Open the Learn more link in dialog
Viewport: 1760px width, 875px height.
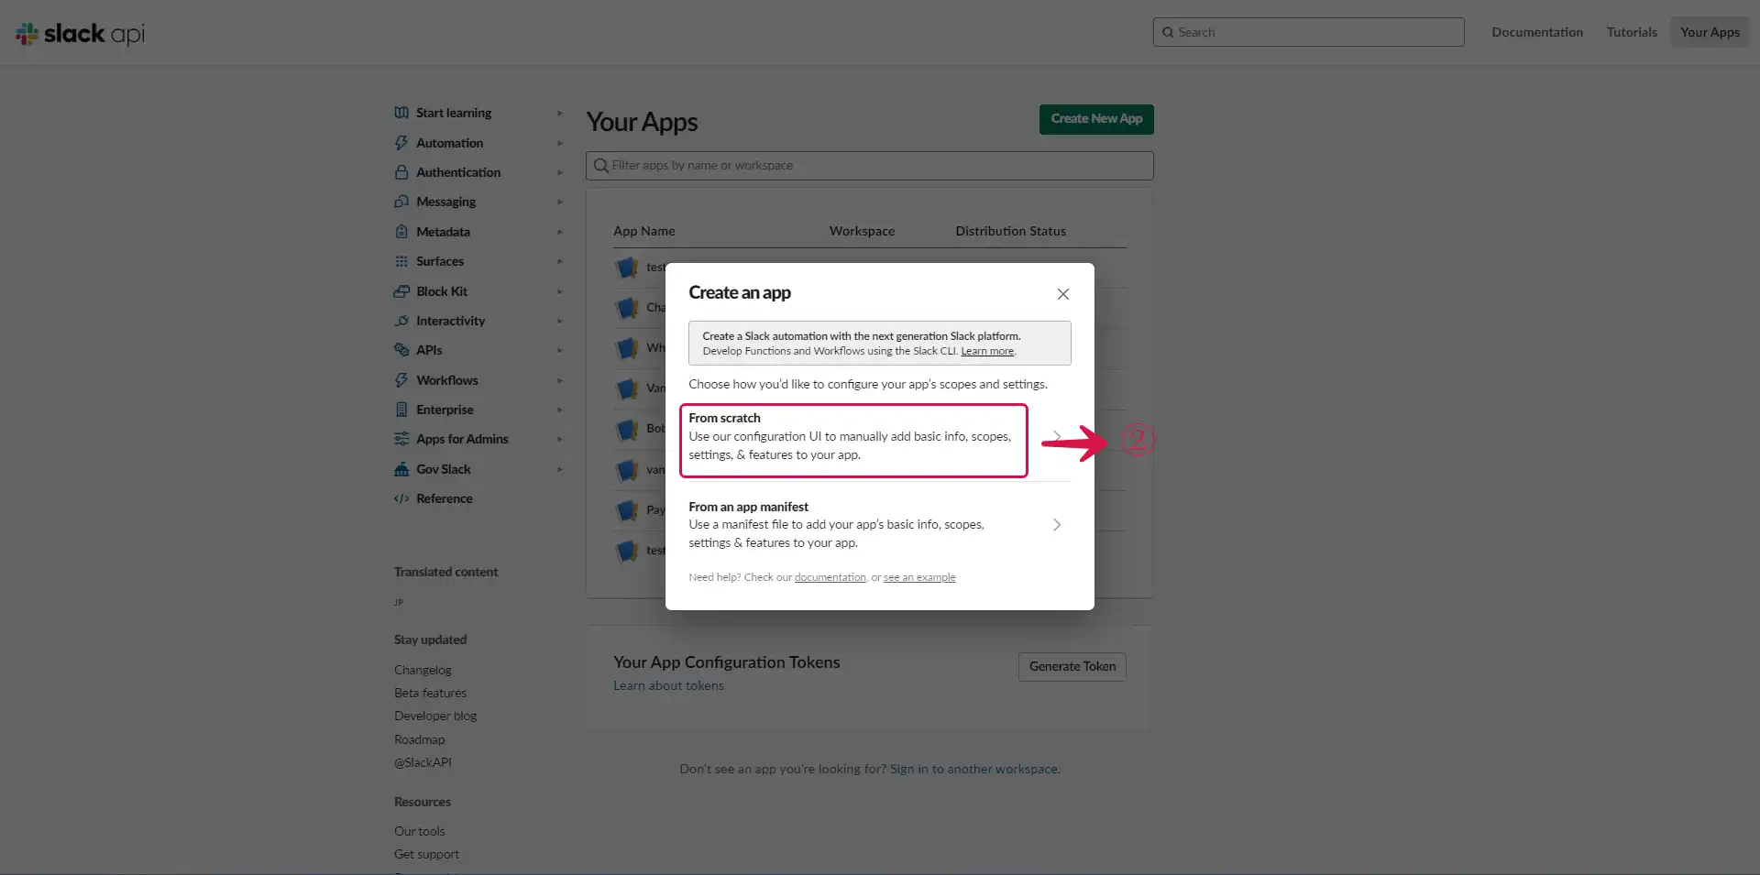[987, 351]
